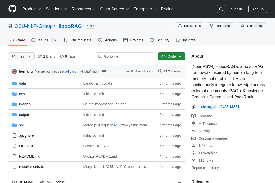Click the star icon beside 1.4k stars
The image size is (275, 183).
194,146
